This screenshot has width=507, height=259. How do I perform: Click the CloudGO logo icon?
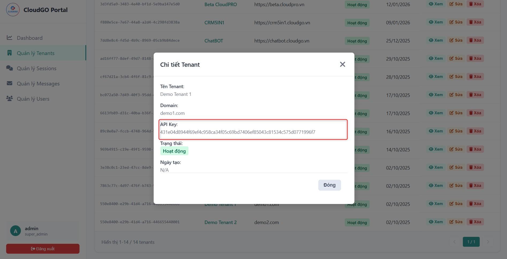pos(13,10)
